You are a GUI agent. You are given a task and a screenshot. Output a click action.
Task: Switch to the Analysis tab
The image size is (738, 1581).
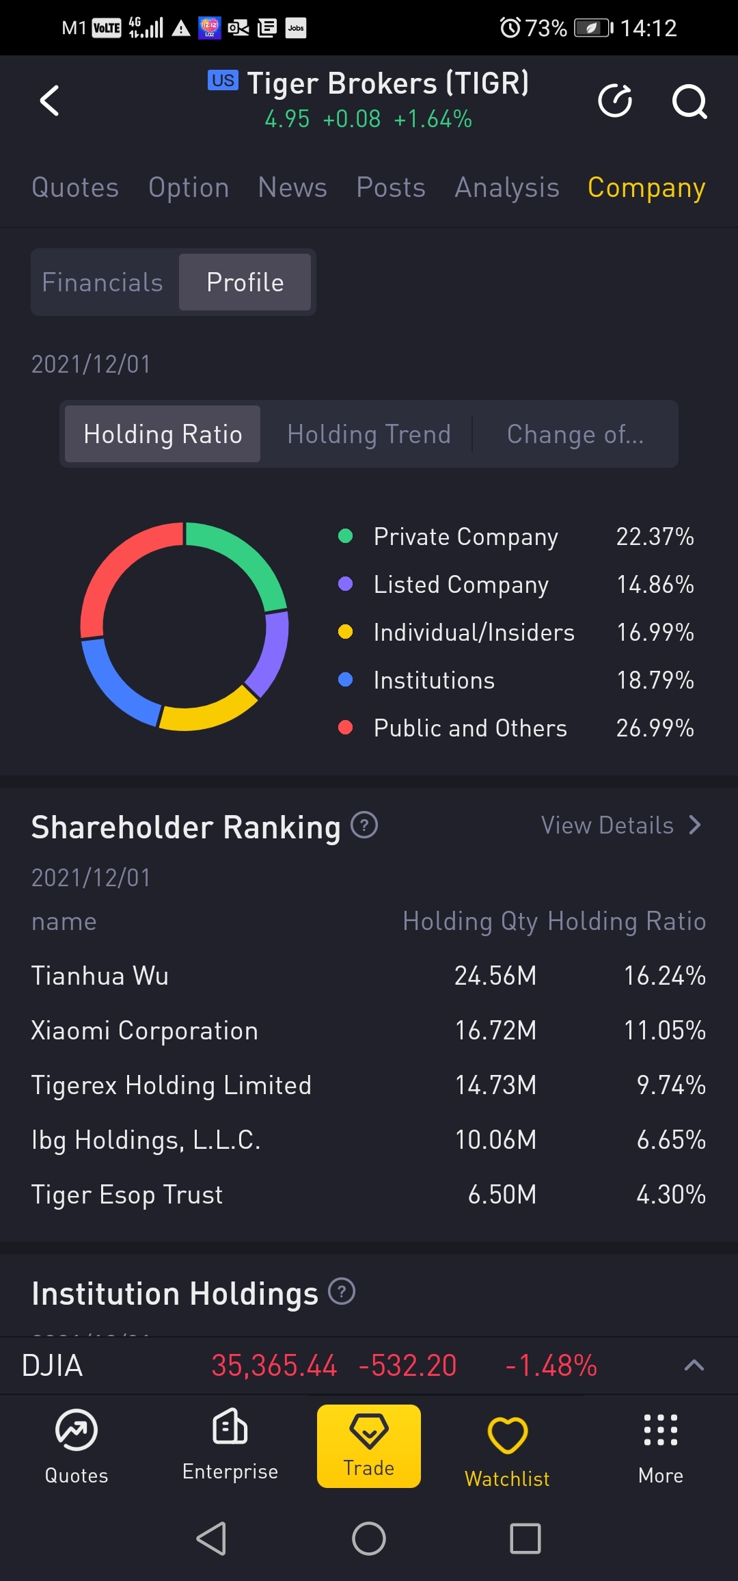point(507,187)
